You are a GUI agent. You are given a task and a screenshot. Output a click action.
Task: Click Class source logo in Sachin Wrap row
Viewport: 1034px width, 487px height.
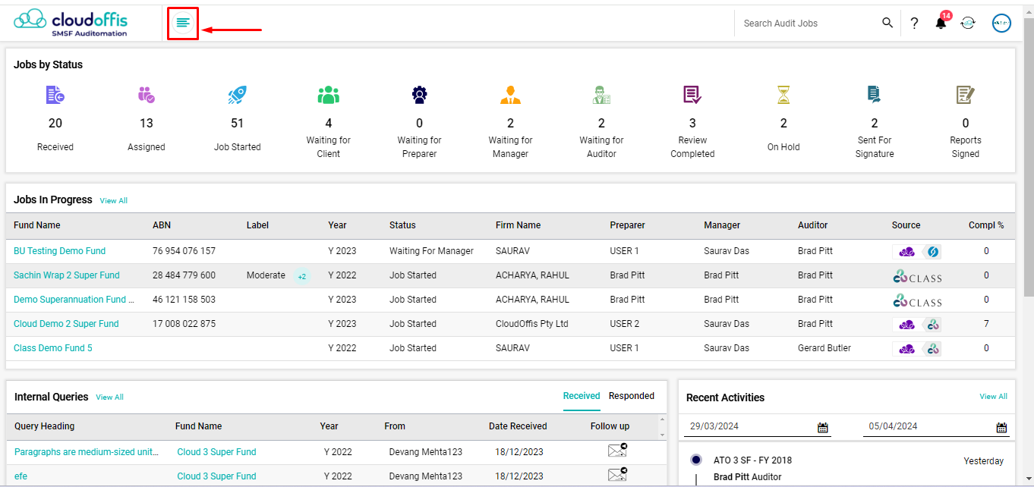tap(917, 276)
